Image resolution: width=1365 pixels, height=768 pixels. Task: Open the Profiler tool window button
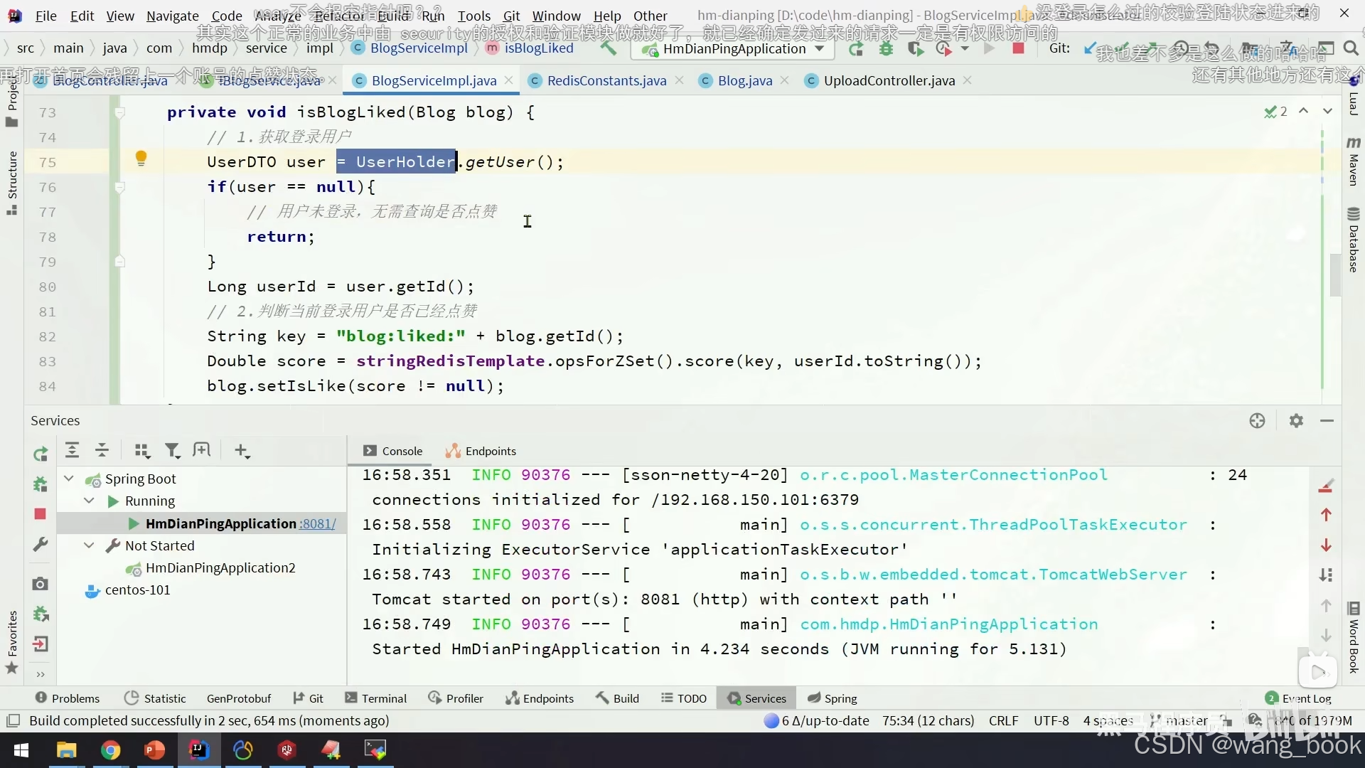pos(456,698)
